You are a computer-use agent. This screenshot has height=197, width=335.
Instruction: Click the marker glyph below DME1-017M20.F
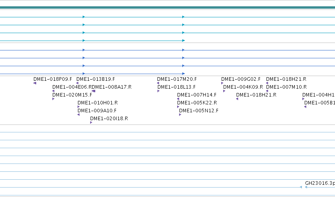click(x=158, y=83)
